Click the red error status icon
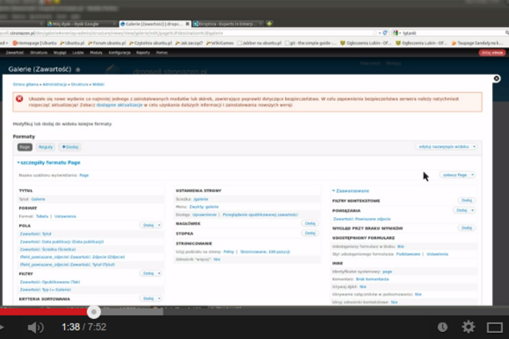Image resolution: width=509 pixels, height=339 pixels. click(20, 99)
